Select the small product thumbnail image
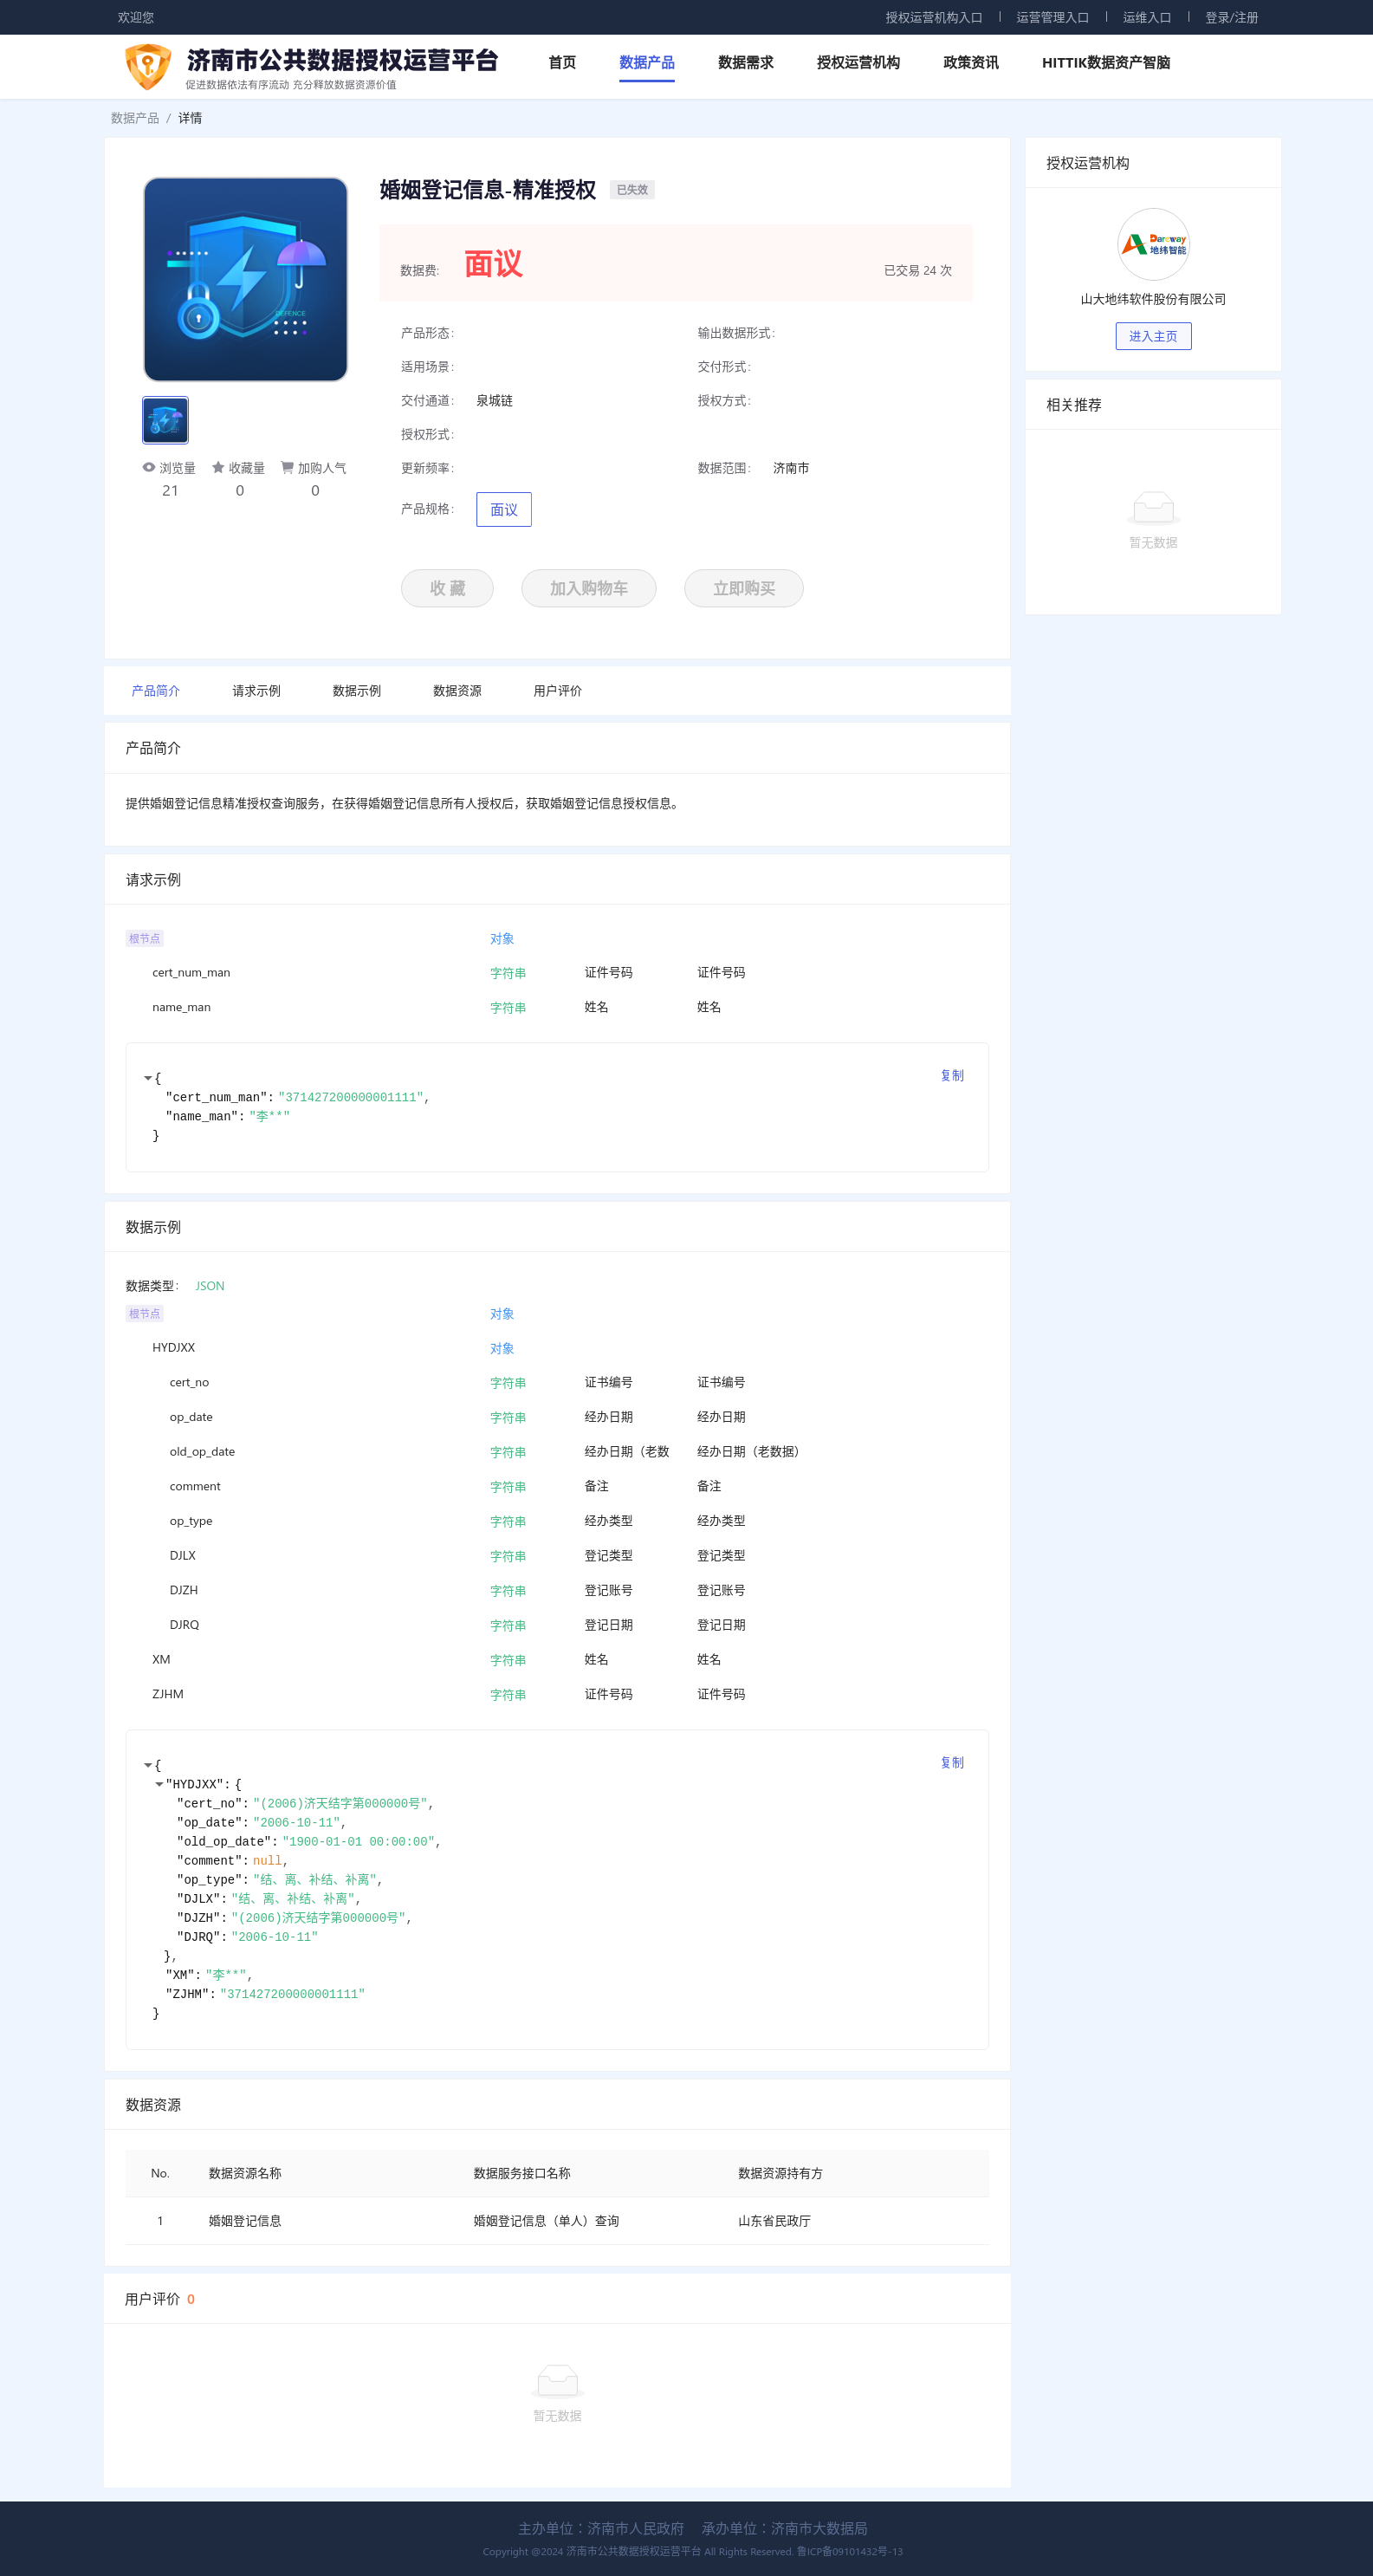1373x2576 pixels. tap(165, 420)
